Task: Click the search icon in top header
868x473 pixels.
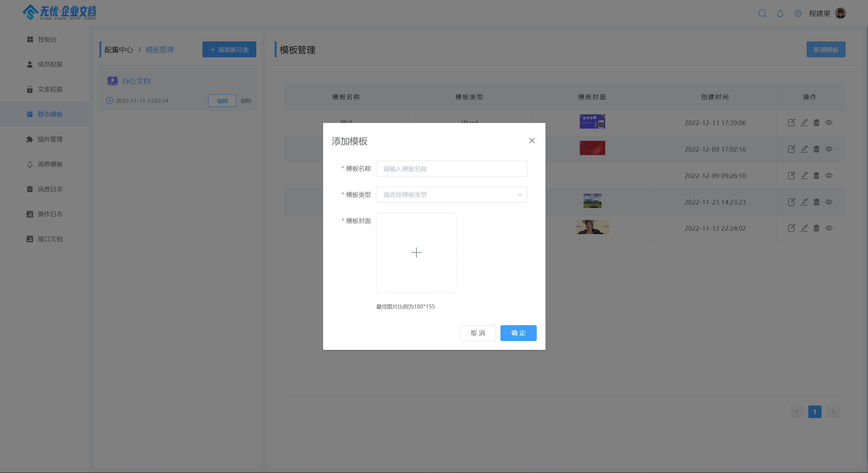Action: point(762,13)
